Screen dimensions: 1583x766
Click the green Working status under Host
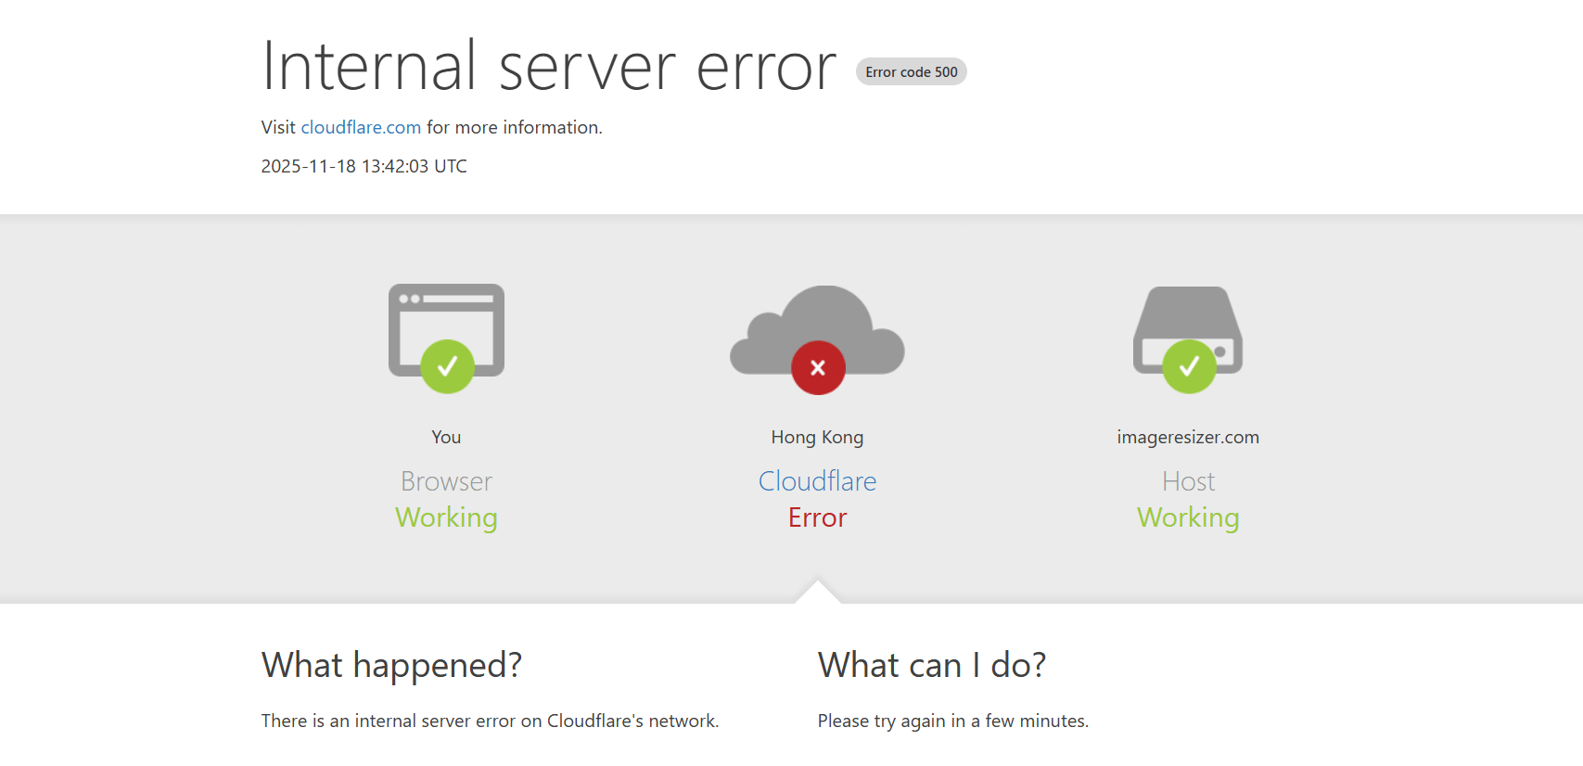(x=1188, y=517)
